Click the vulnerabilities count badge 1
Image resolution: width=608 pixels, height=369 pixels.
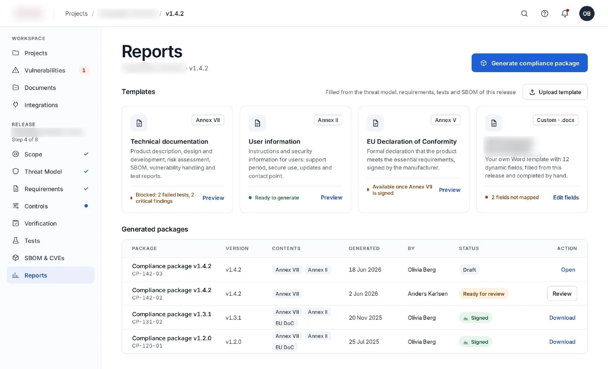click(x=84, y=70)
